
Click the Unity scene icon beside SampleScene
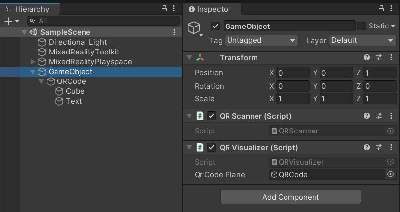click(x=33, y=32)
